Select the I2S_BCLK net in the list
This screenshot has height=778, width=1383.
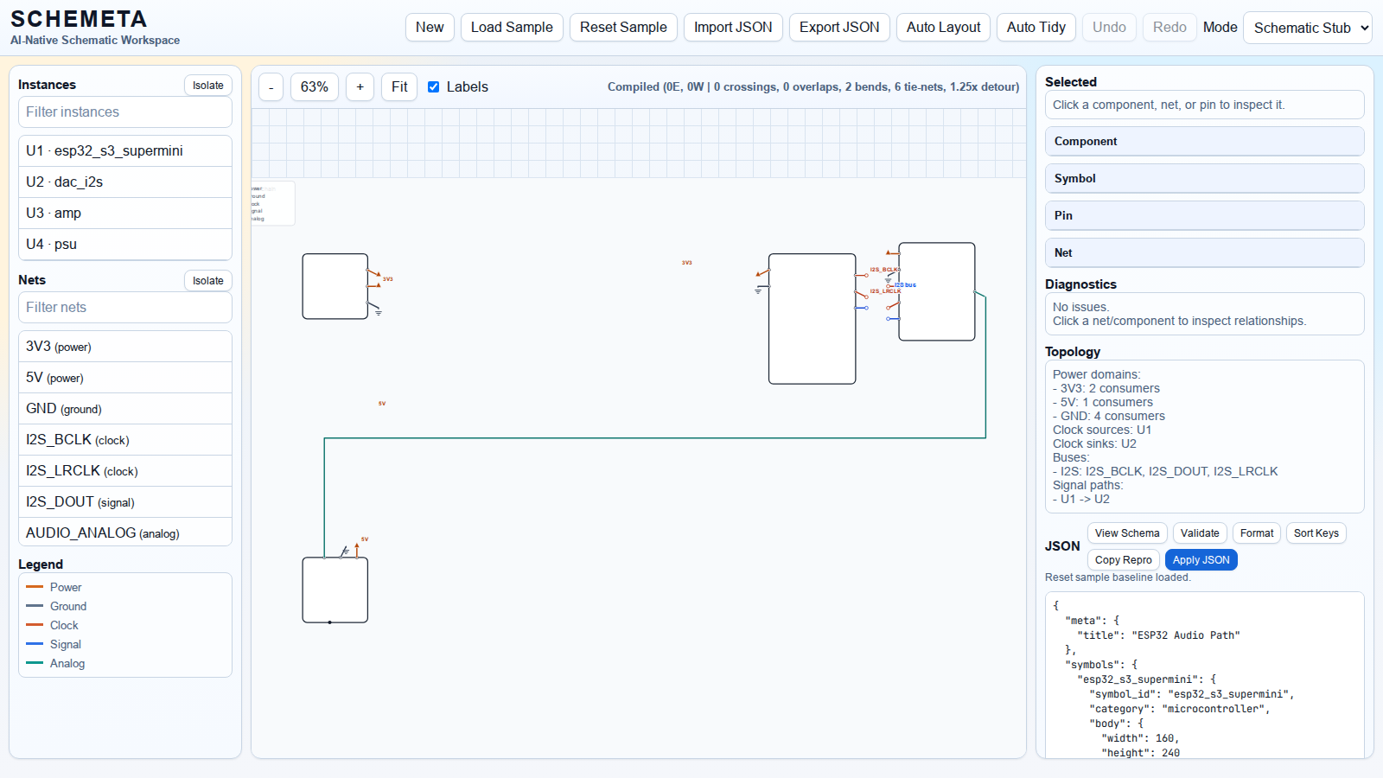click(125, 440)
